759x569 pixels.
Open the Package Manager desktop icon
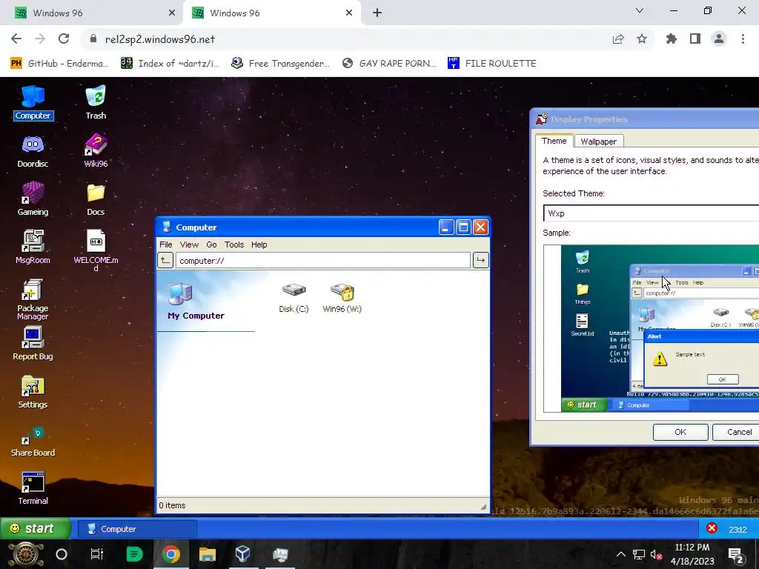[33, 299]
